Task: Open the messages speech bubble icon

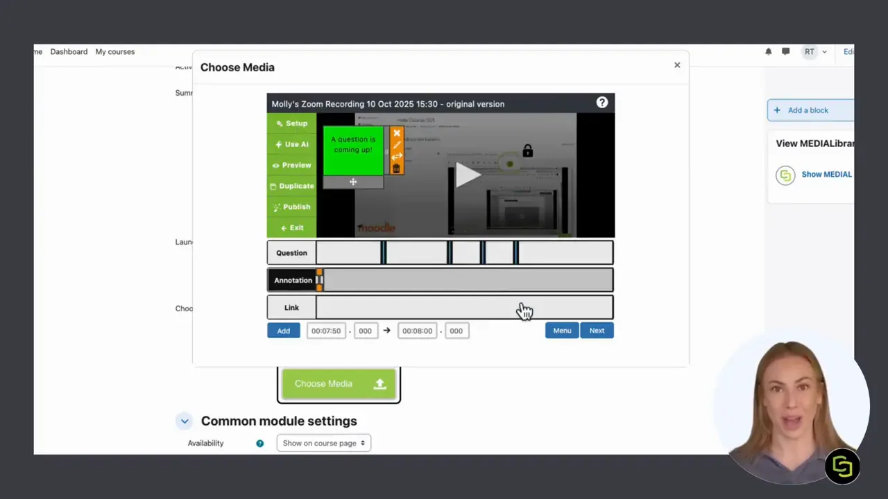Action: tap(785, 51)
